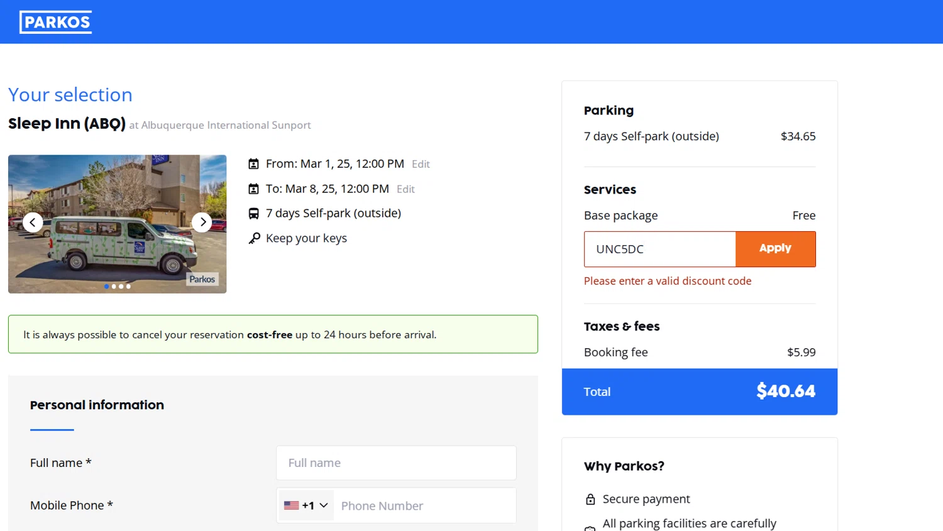
Task: Click the key icon beside Keep your keys
Action: [254, 238]
